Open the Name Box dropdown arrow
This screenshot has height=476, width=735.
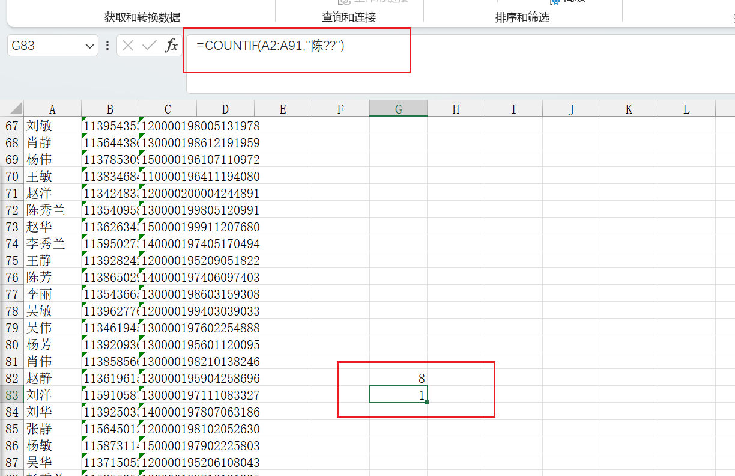coord(90,46)
